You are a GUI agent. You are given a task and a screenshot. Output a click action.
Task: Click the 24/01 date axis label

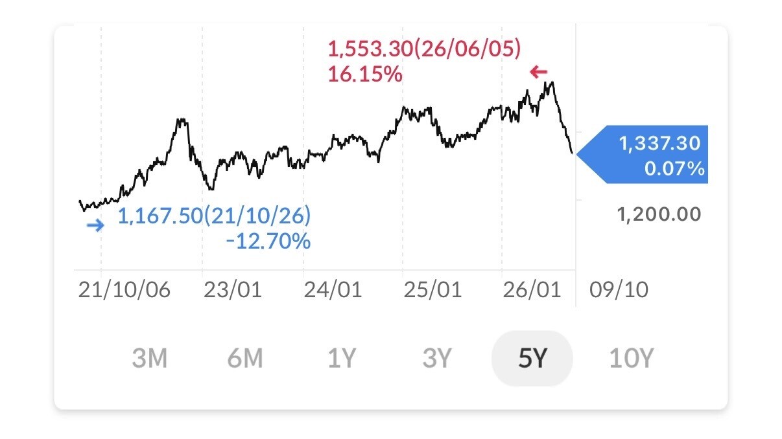(x=333, y=289)
